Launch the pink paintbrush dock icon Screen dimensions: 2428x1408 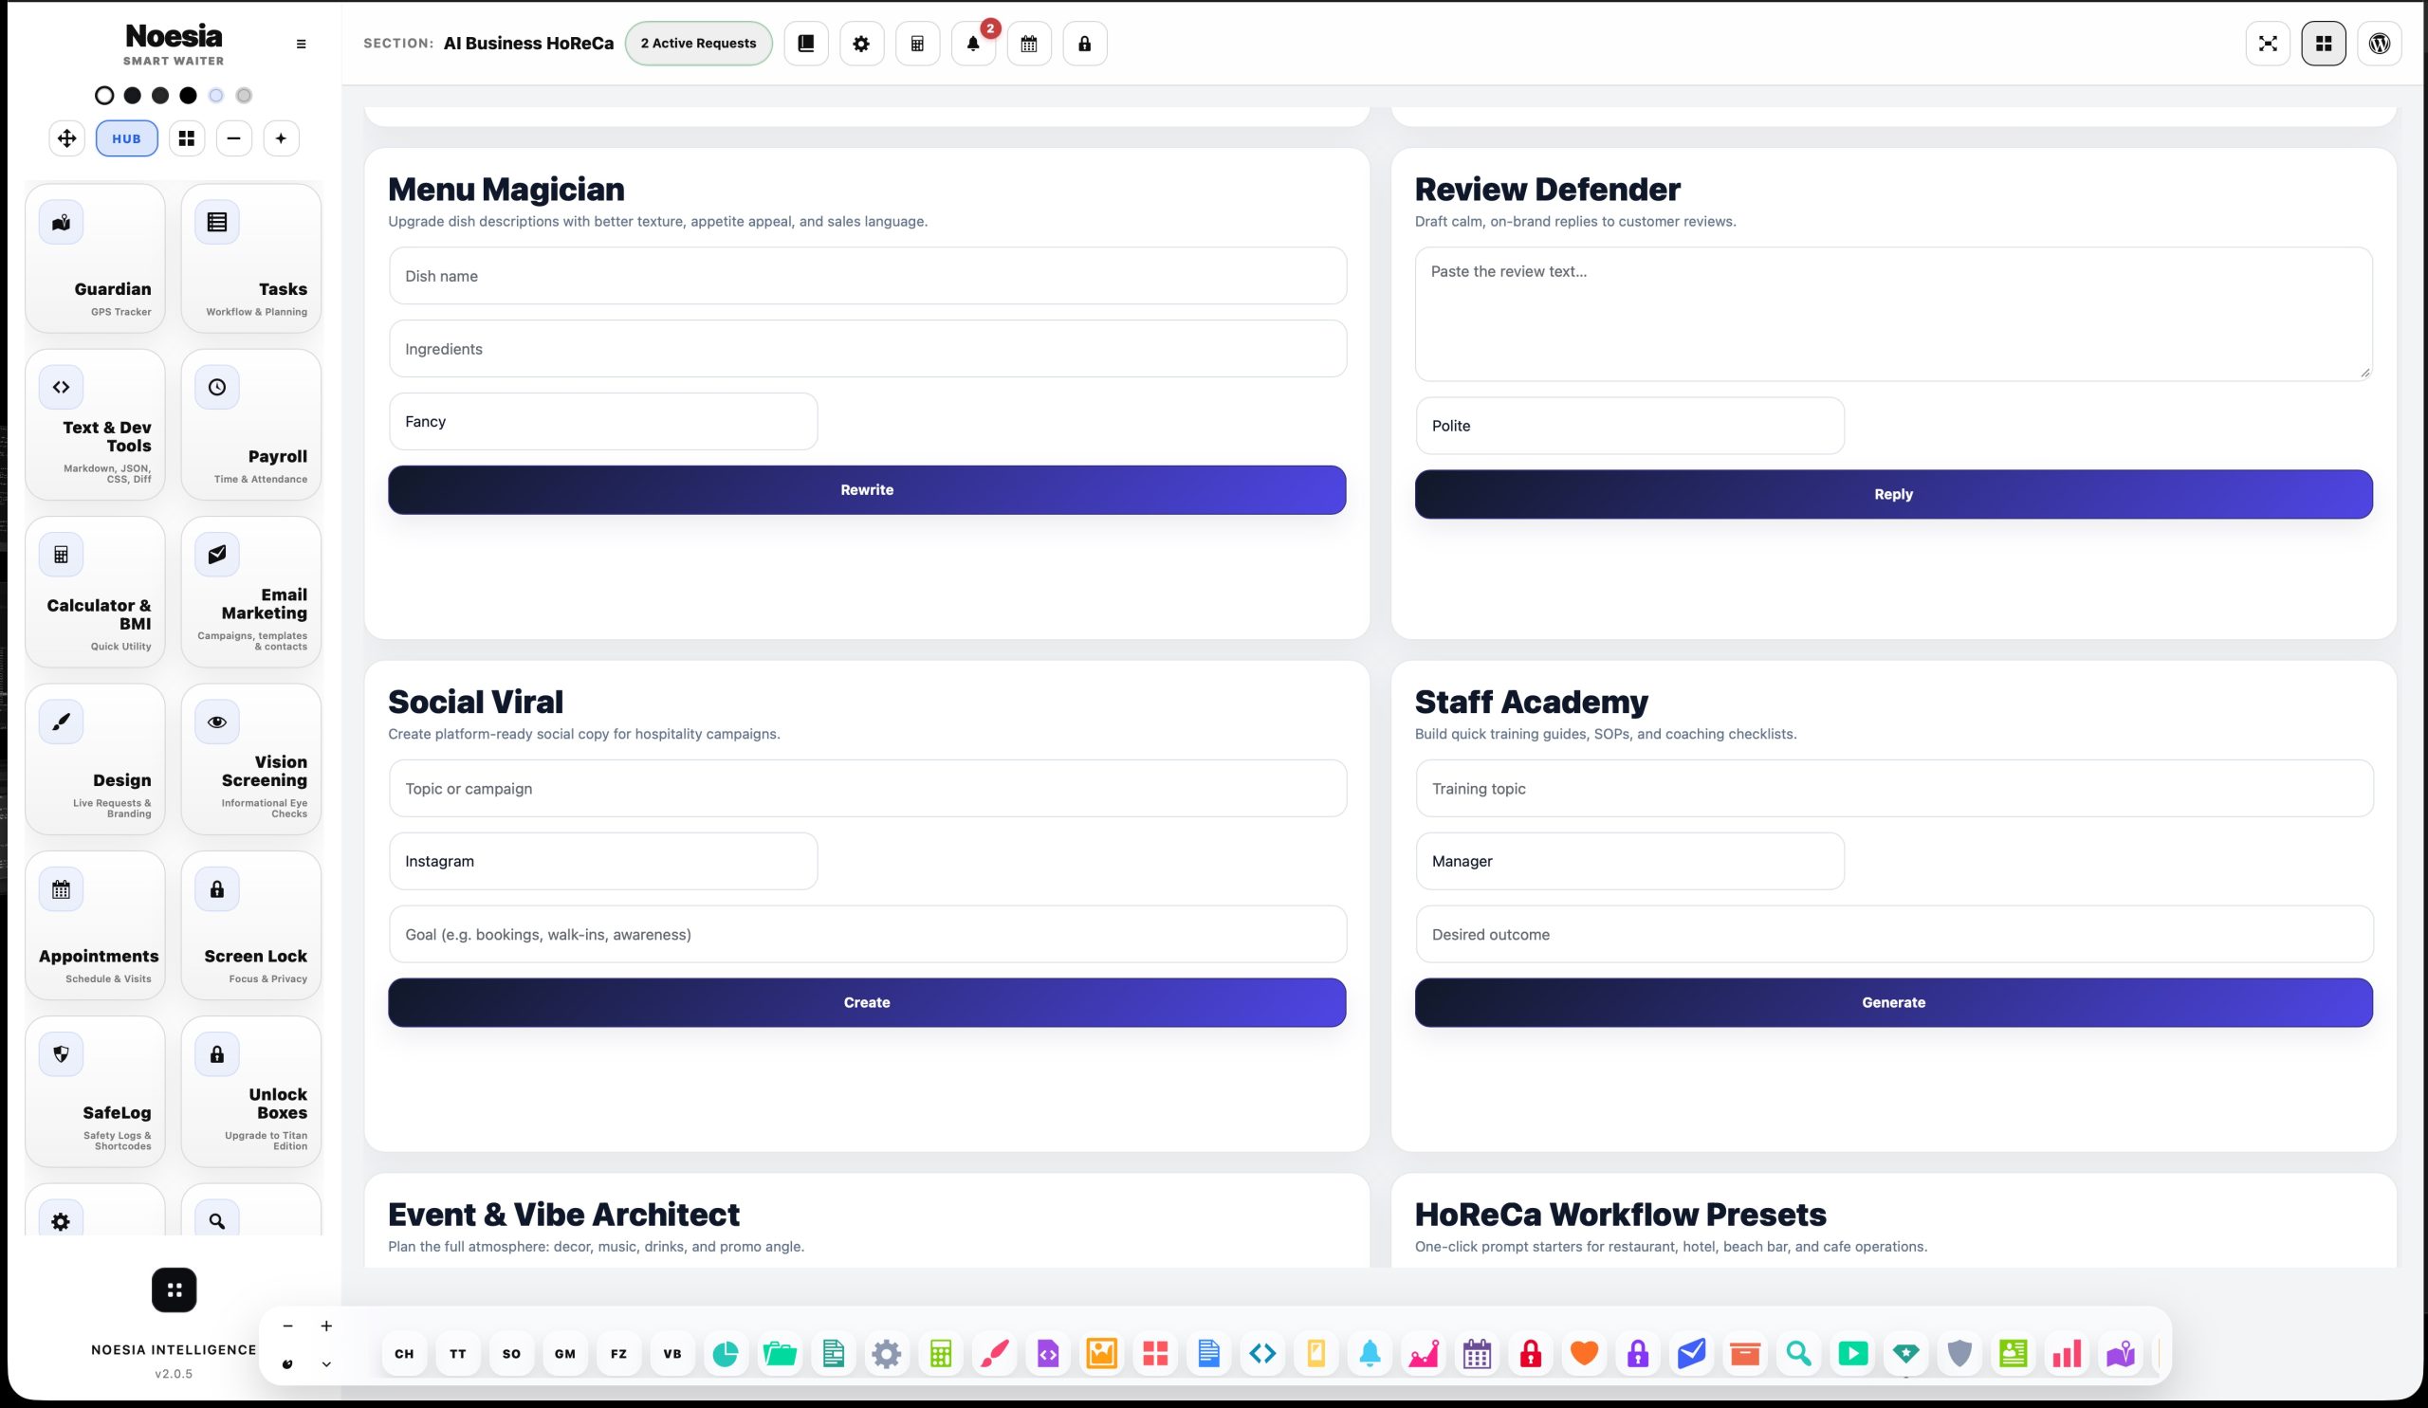click(x=994, y=1353)
